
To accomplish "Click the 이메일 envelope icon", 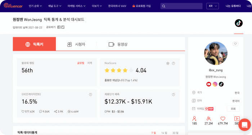I will coord(194,109).
